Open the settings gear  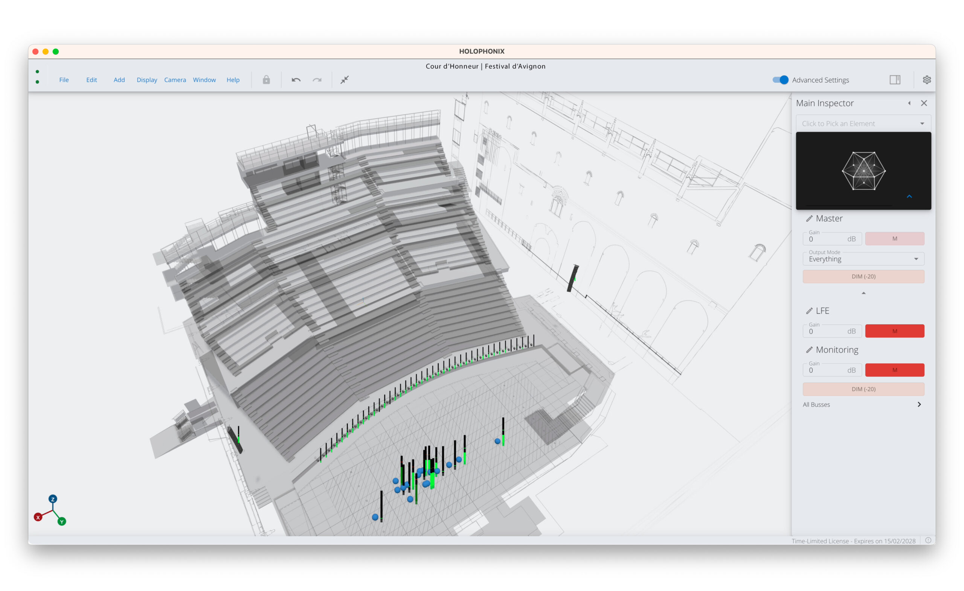coord(926,80)
